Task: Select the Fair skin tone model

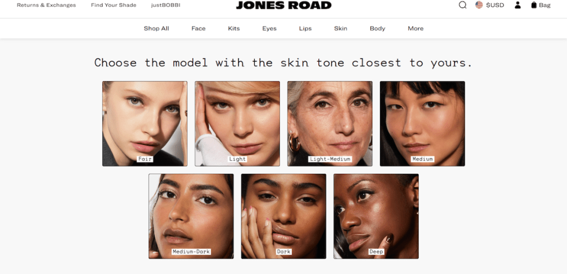Action: tap(145, 123)
